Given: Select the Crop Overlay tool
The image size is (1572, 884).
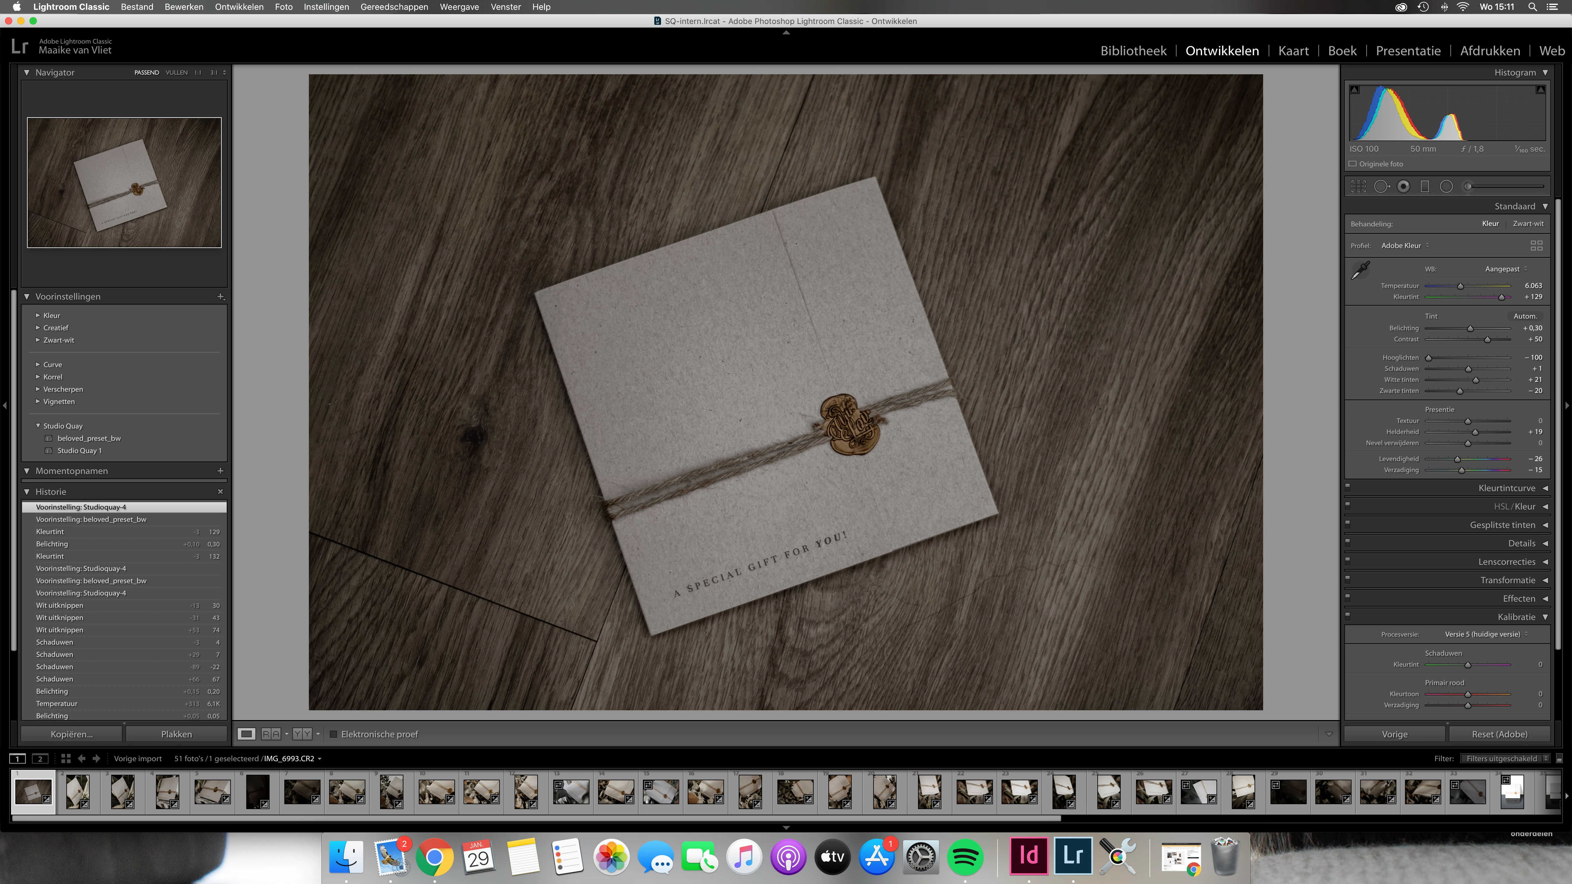Looking at the screenshot, I should tap(1358, 187).
